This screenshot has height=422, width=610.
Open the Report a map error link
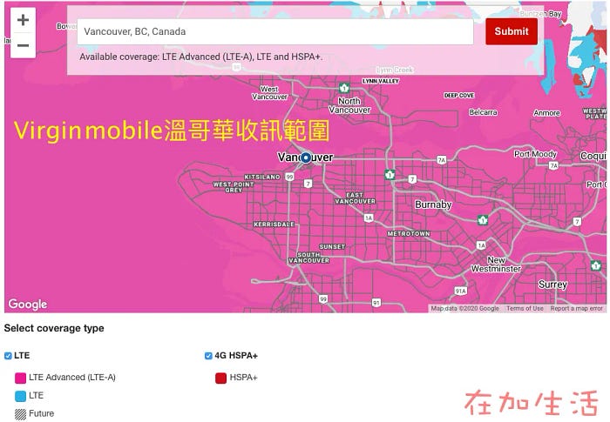pos(576,308)
